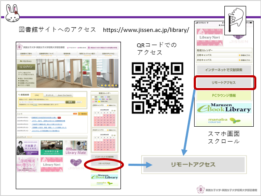Open the 渋谷キャンパス calendar details link on desktop site
Viewport: 261px width, 196px height.
pos(112,130)
